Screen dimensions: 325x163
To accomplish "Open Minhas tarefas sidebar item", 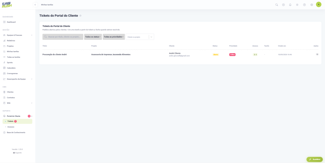I will pos(18,51).
